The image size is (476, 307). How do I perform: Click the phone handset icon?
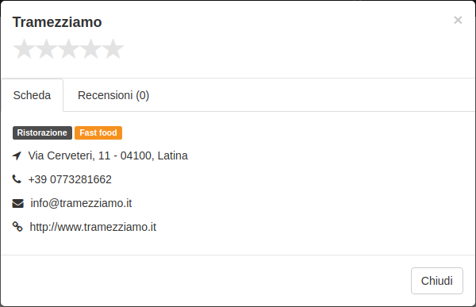17,179
